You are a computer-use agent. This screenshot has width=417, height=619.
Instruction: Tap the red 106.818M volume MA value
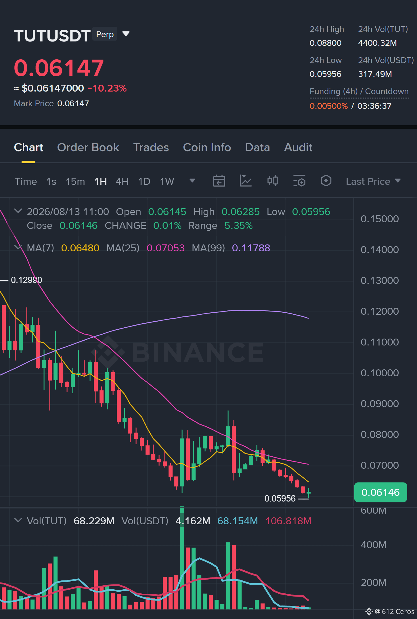tap(288, 521)
